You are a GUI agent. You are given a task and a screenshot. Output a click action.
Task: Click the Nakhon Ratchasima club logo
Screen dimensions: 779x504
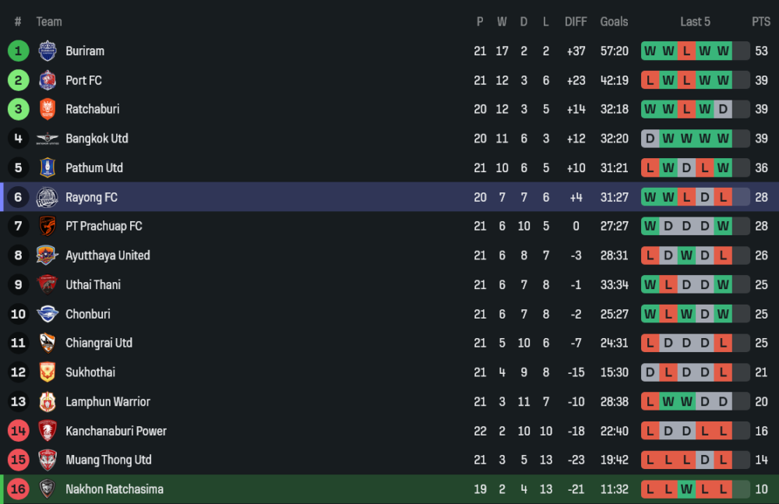(48, 489)
